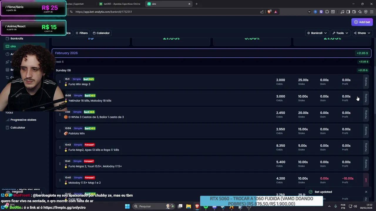The width and height of the screenshot is (376, 211).
Task: Open Brave Leo AI sparkle icon
Action: pos(360,12)
